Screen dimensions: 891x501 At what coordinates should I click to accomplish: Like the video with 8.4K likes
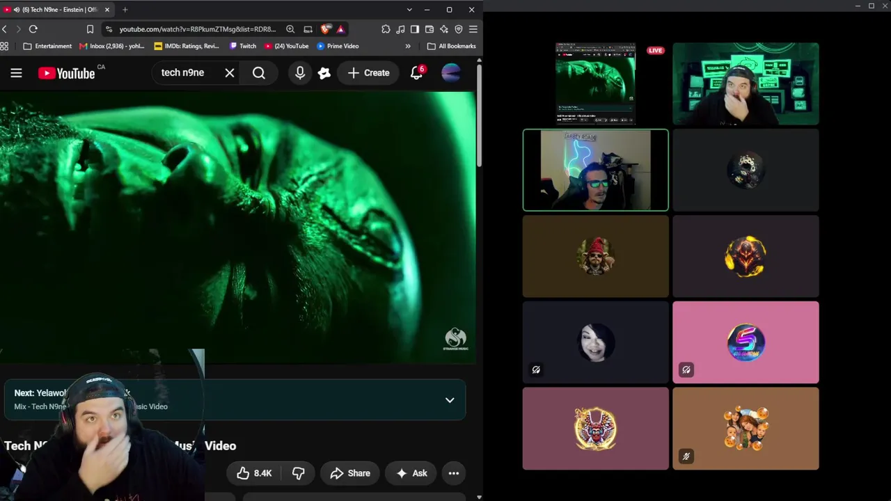click(254, 473)
